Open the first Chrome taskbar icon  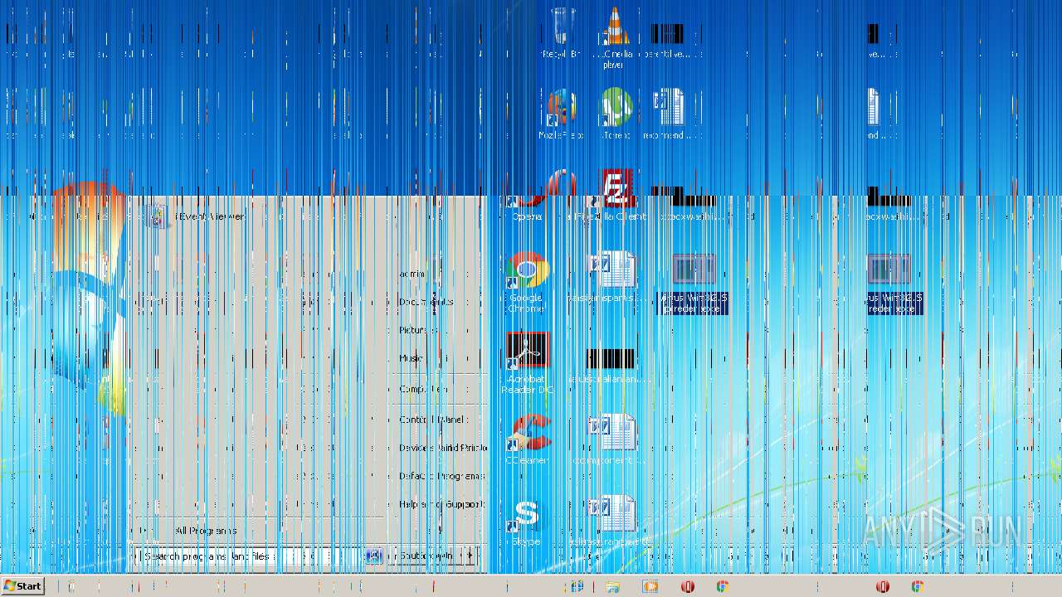(x=723, y=586)
